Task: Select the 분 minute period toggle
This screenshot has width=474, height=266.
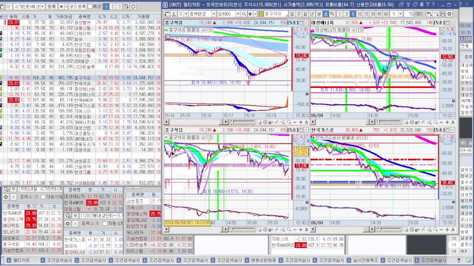Action: tap(319, 14)
